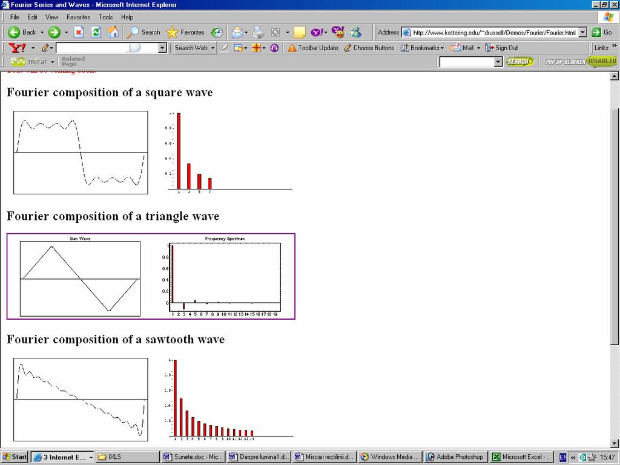Click the Related Page button
The height and width of the screenshot is (465, 620).
pyautogui.click(x=73, y=61)
